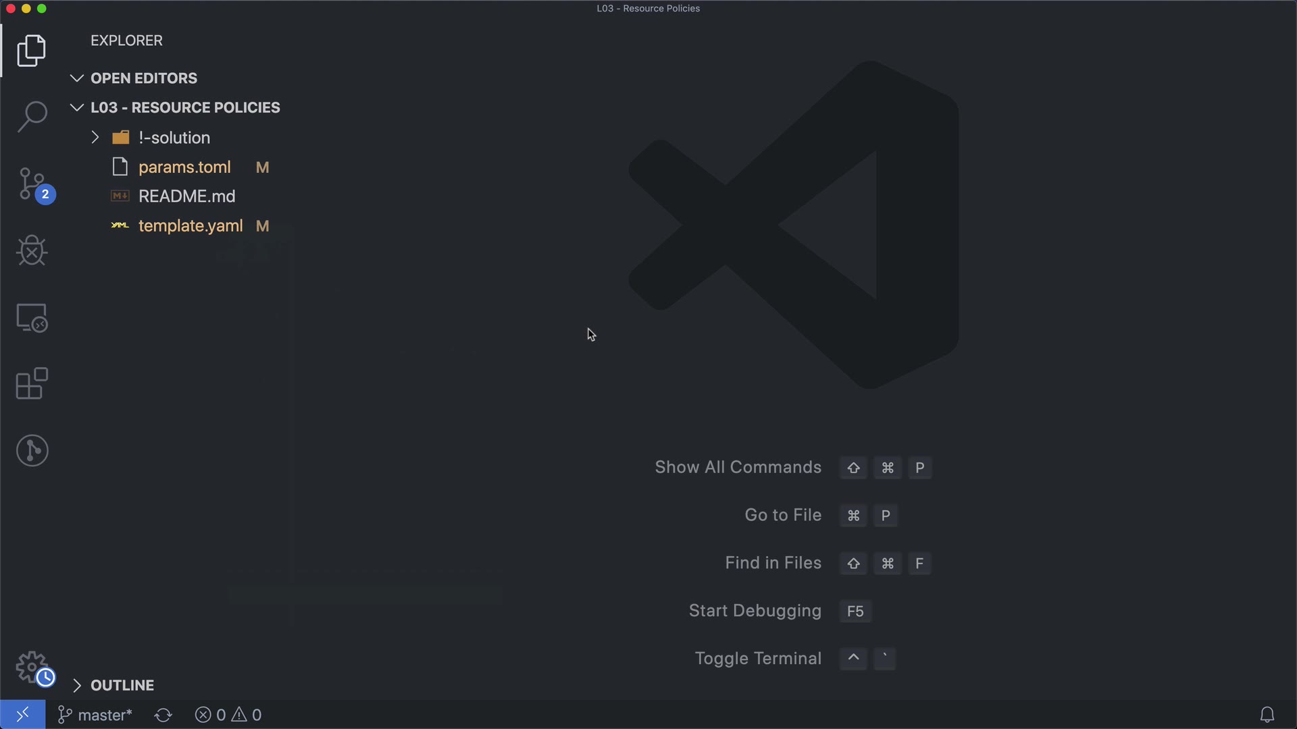Open README.md file
1297x729 pixels.
click(x=186, y=196)
